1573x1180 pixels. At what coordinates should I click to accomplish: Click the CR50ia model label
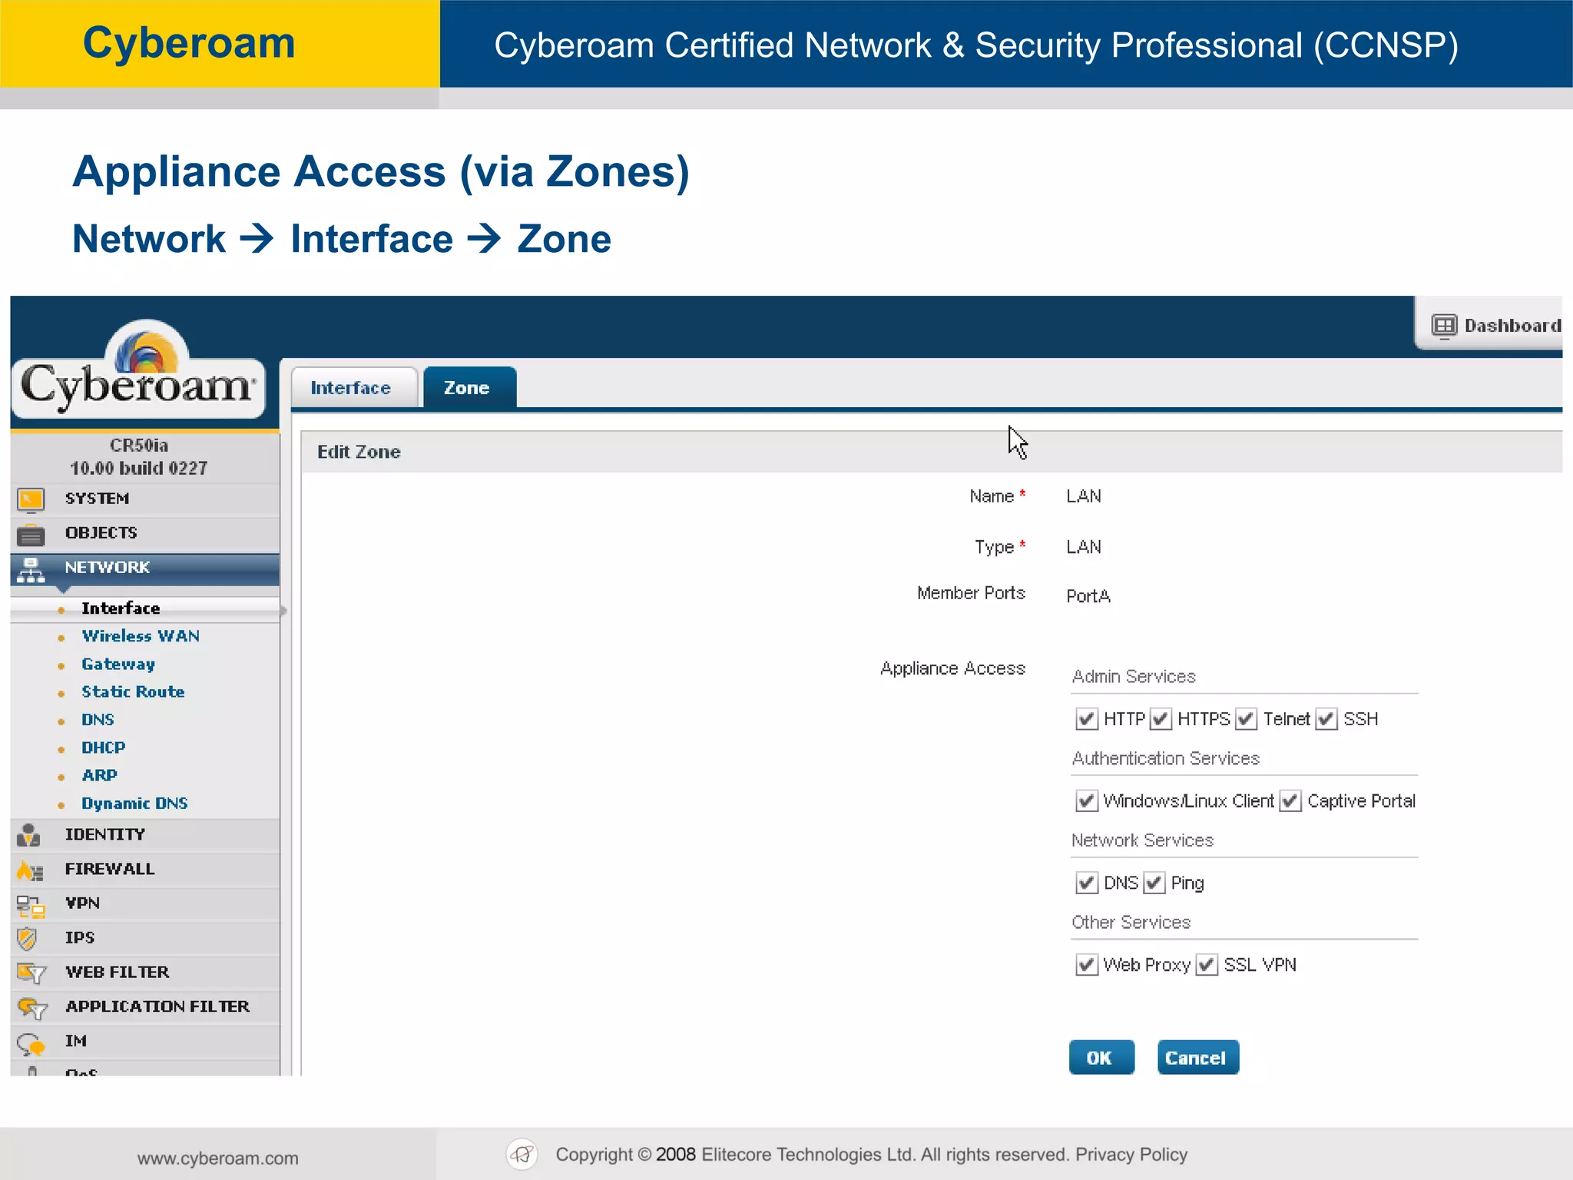[x=139, y=446]
